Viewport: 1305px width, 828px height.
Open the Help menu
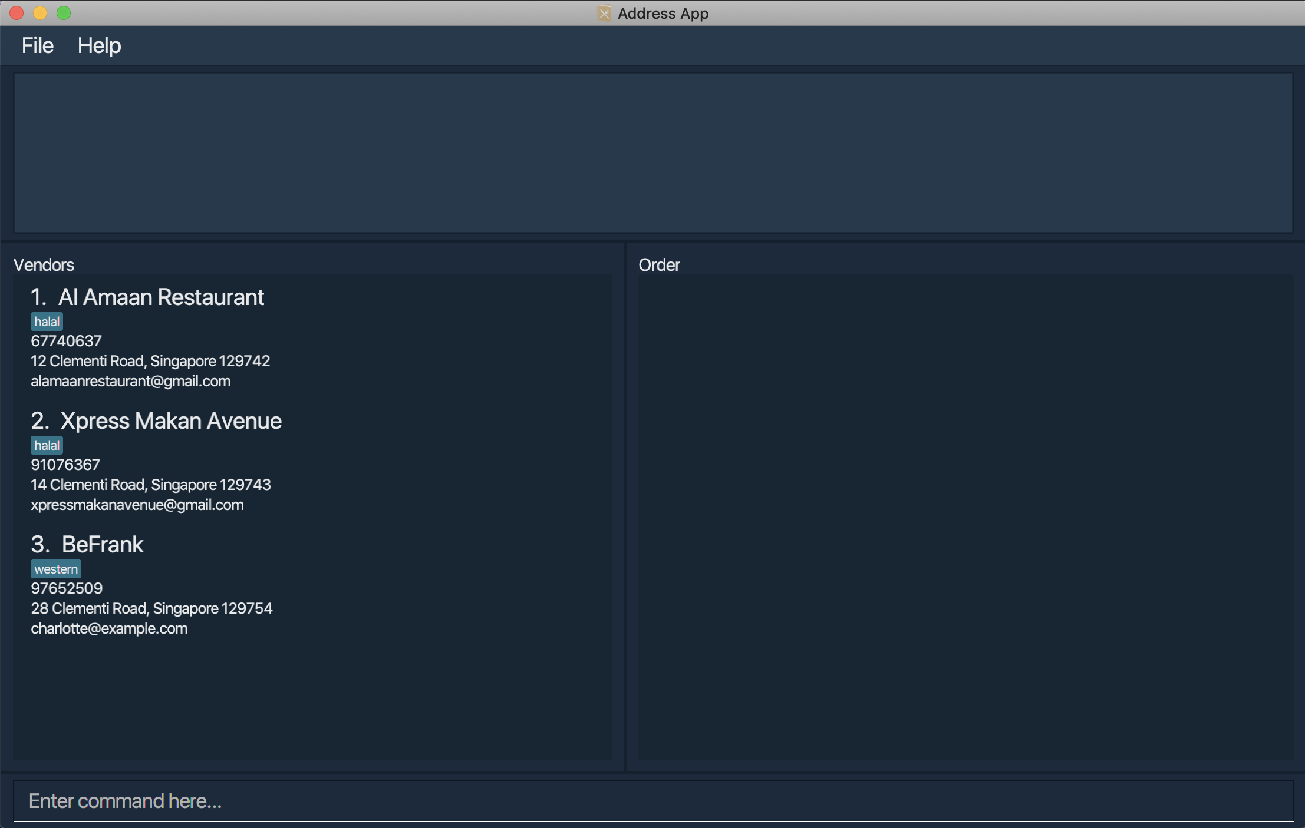(99, 45)
